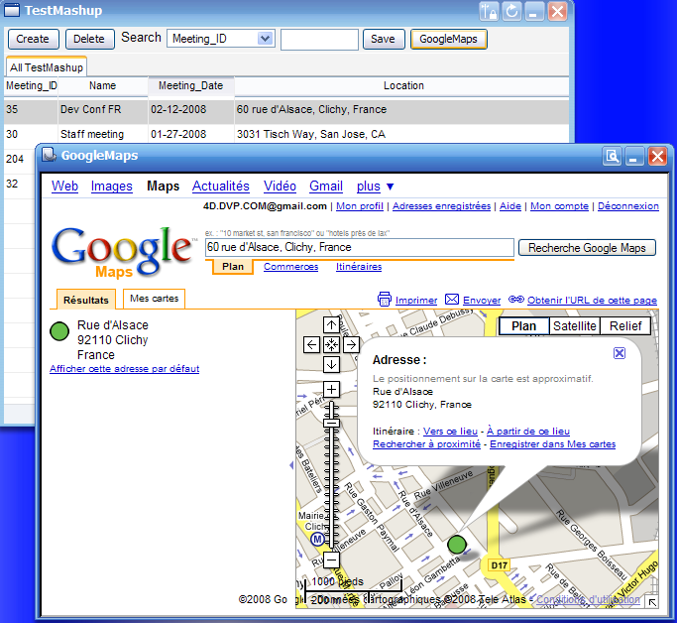The height and width of the screenshot is (623, 677).
Task: Open the Mes cartes tab
Action: pyautogui.click(x=154, y=299)
